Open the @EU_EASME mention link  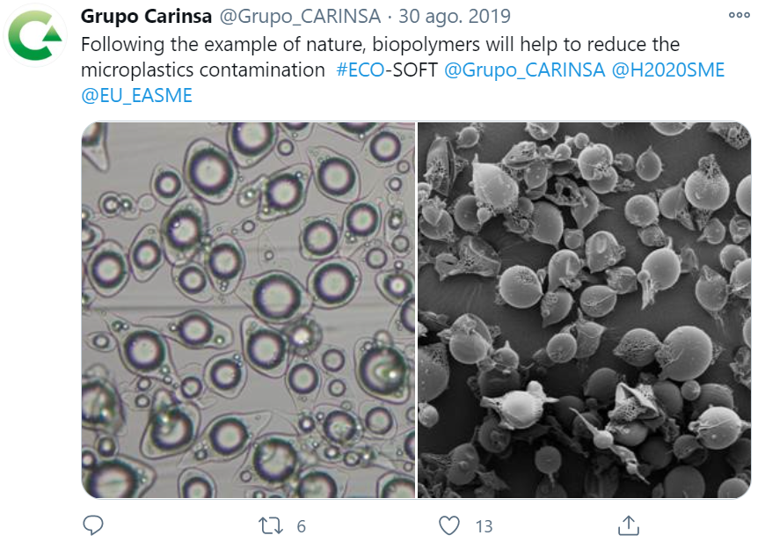point(136,96)
